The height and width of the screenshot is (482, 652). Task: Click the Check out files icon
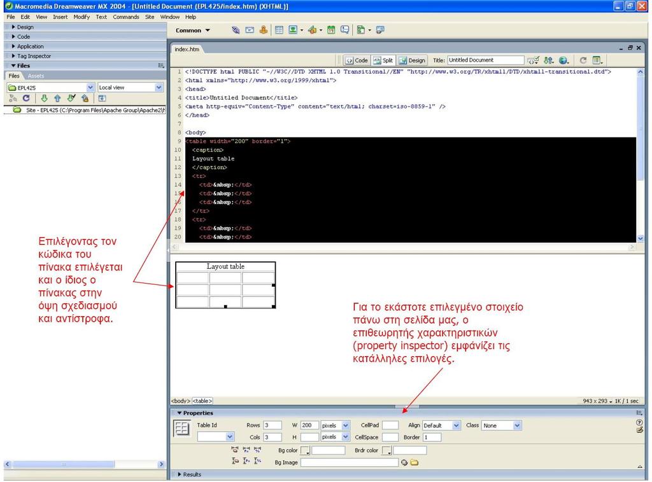[x=71, y=99]
